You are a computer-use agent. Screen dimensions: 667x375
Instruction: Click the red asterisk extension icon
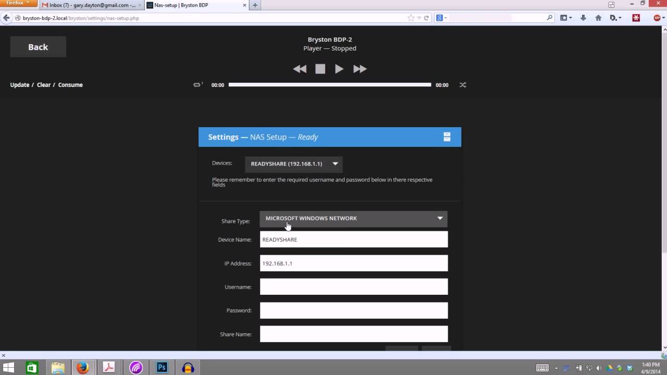636,18
